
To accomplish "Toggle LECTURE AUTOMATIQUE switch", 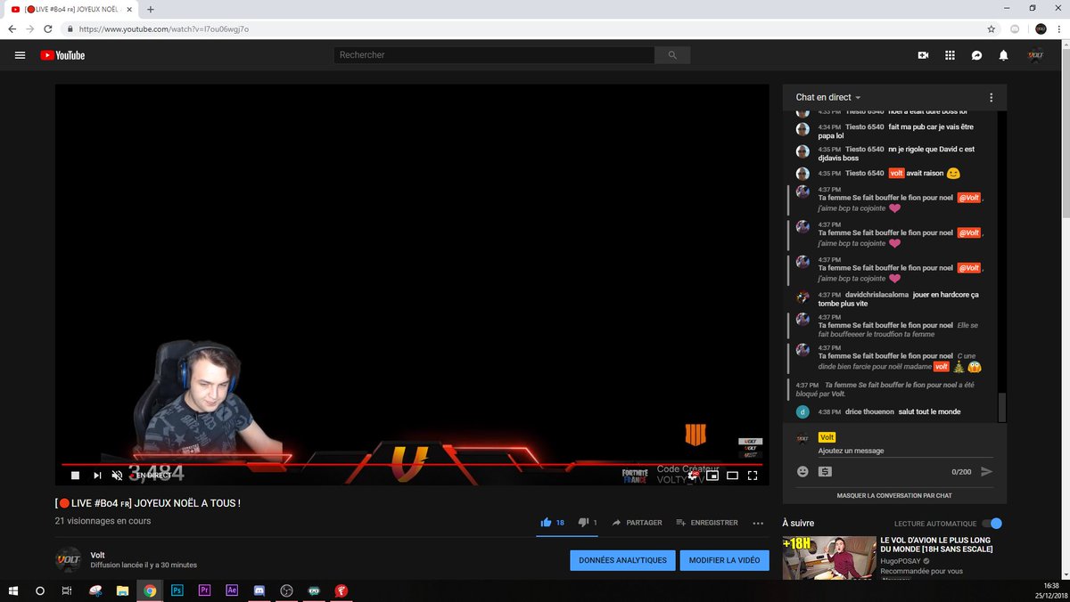I will 992,524.
